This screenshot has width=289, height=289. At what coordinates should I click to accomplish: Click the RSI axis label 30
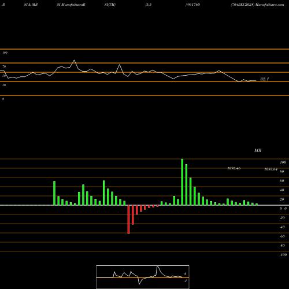(x=4, y=85)
